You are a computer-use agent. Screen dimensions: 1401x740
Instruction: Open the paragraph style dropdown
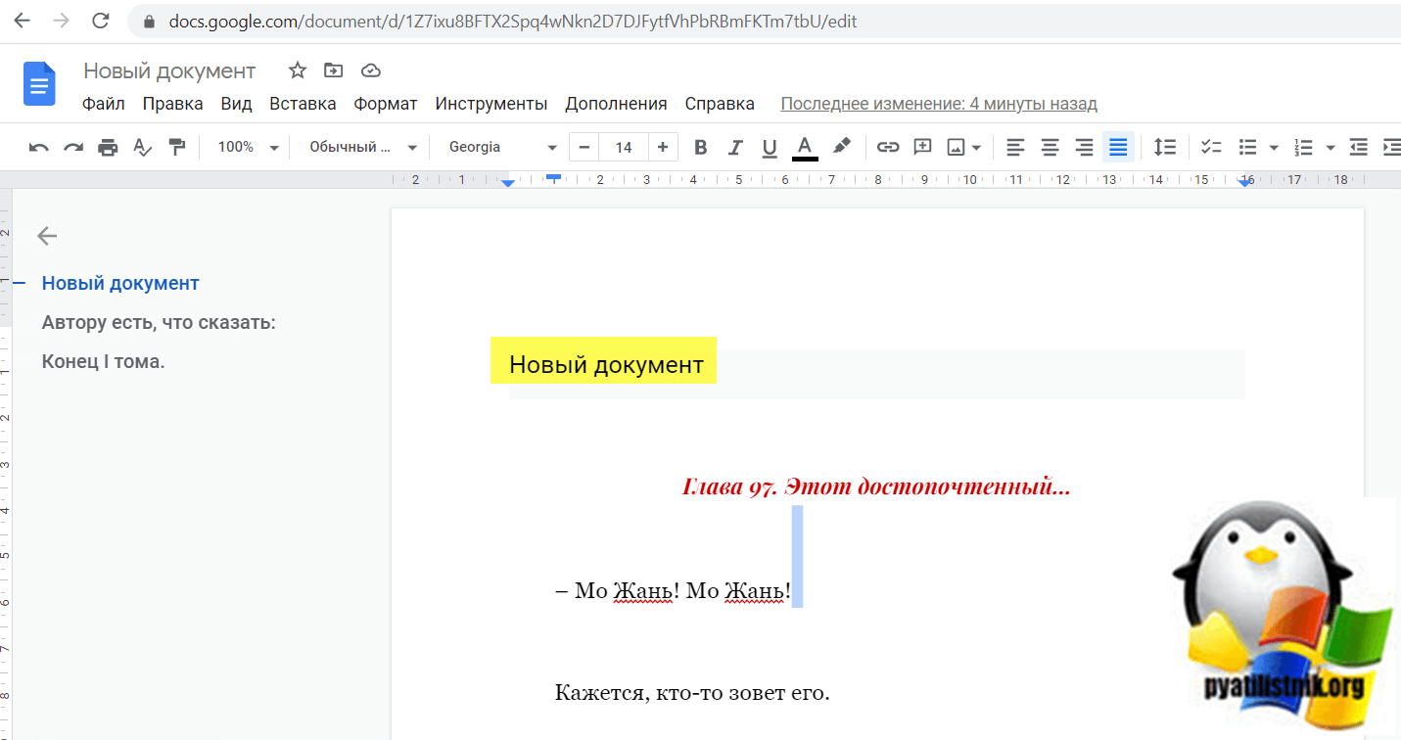[x=362, y=148]
